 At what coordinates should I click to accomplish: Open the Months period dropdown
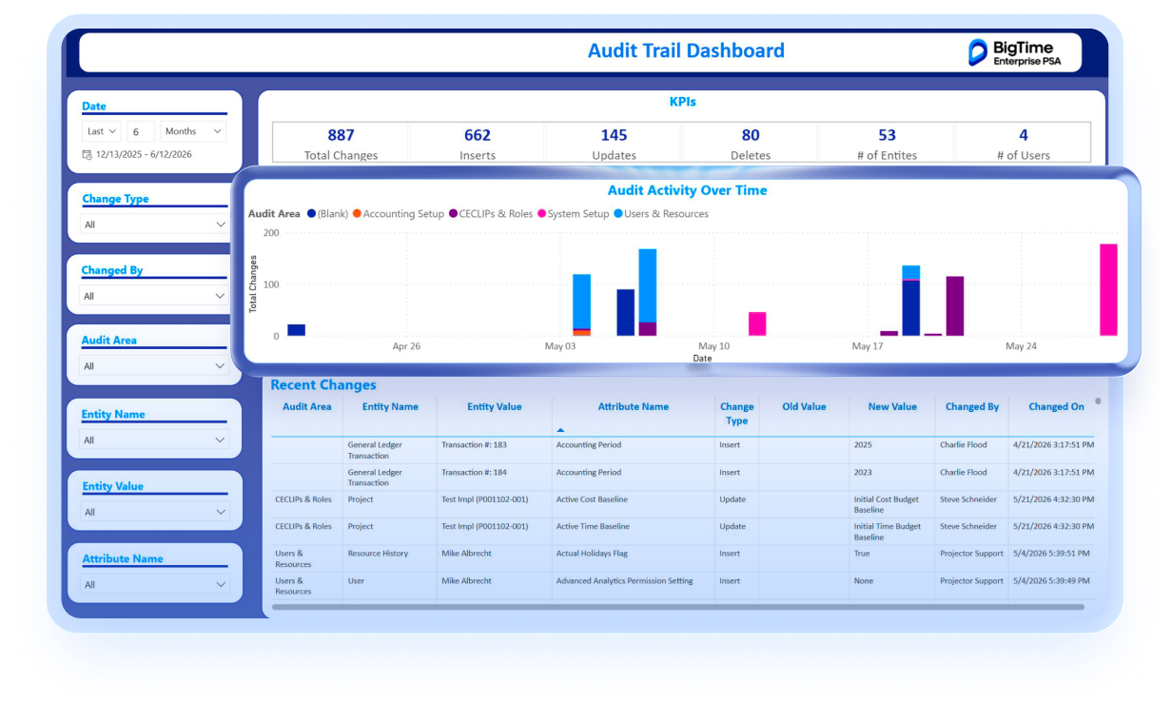point(193,131)
